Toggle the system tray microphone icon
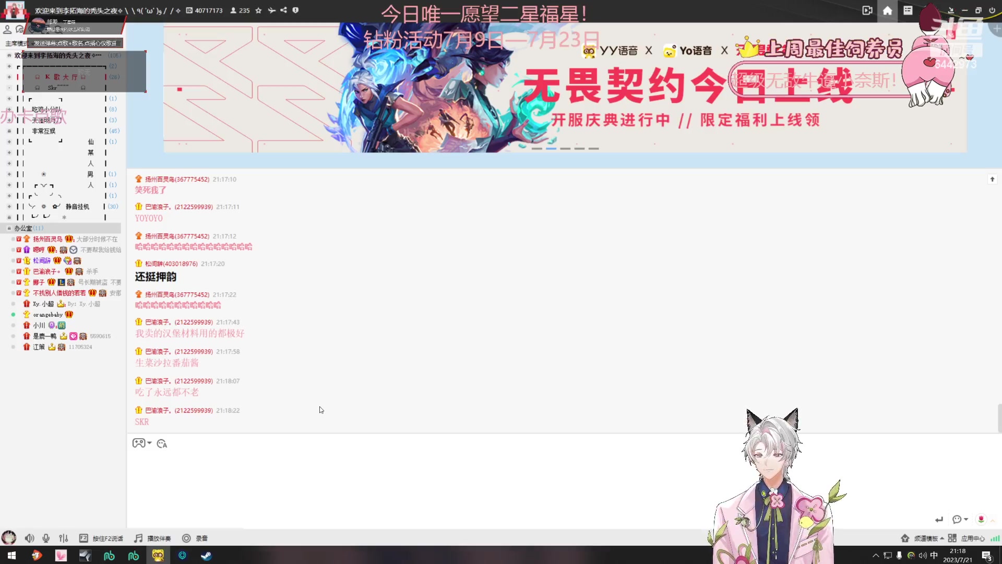Viewport: 1002px width, 564px height. 899,556
